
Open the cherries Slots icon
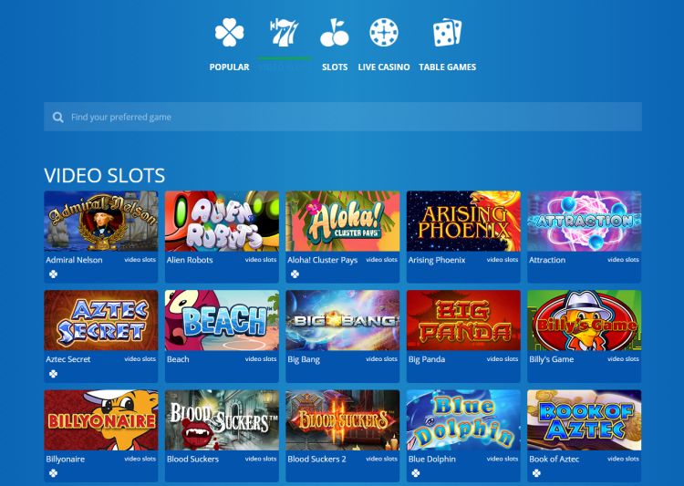334,32
